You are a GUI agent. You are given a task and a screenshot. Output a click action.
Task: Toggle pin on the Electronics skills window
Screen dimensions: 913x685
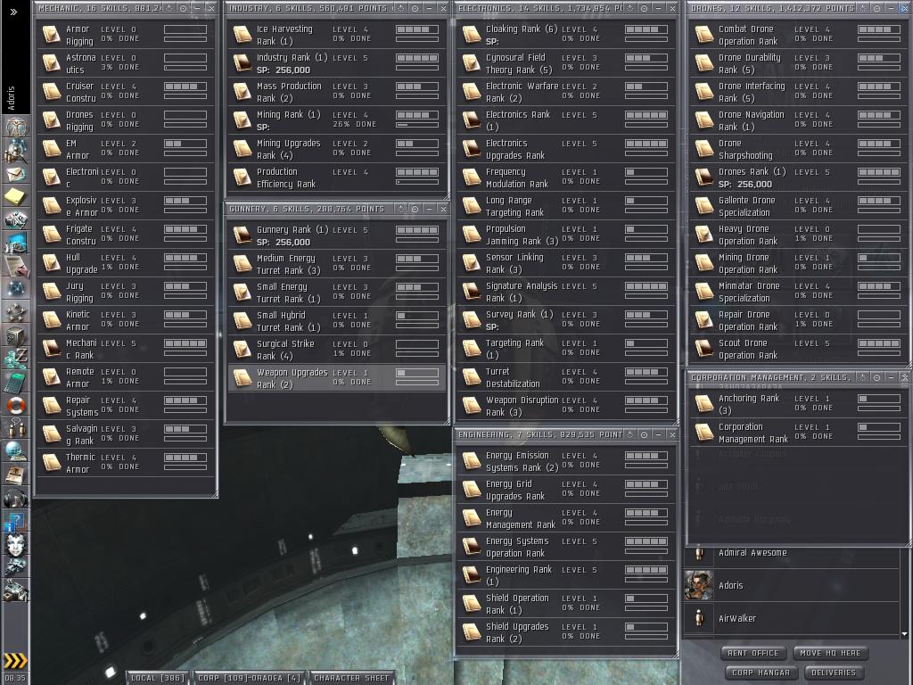[630, 8]
